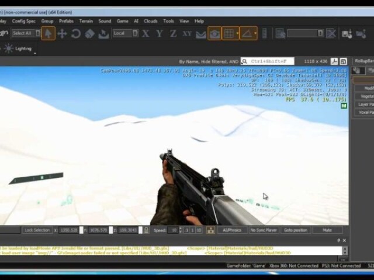Screen dimensions: 374x280
Task: Click the icon right of 1118 x 436
Action: pyautogui.click(x=334, y=61)
